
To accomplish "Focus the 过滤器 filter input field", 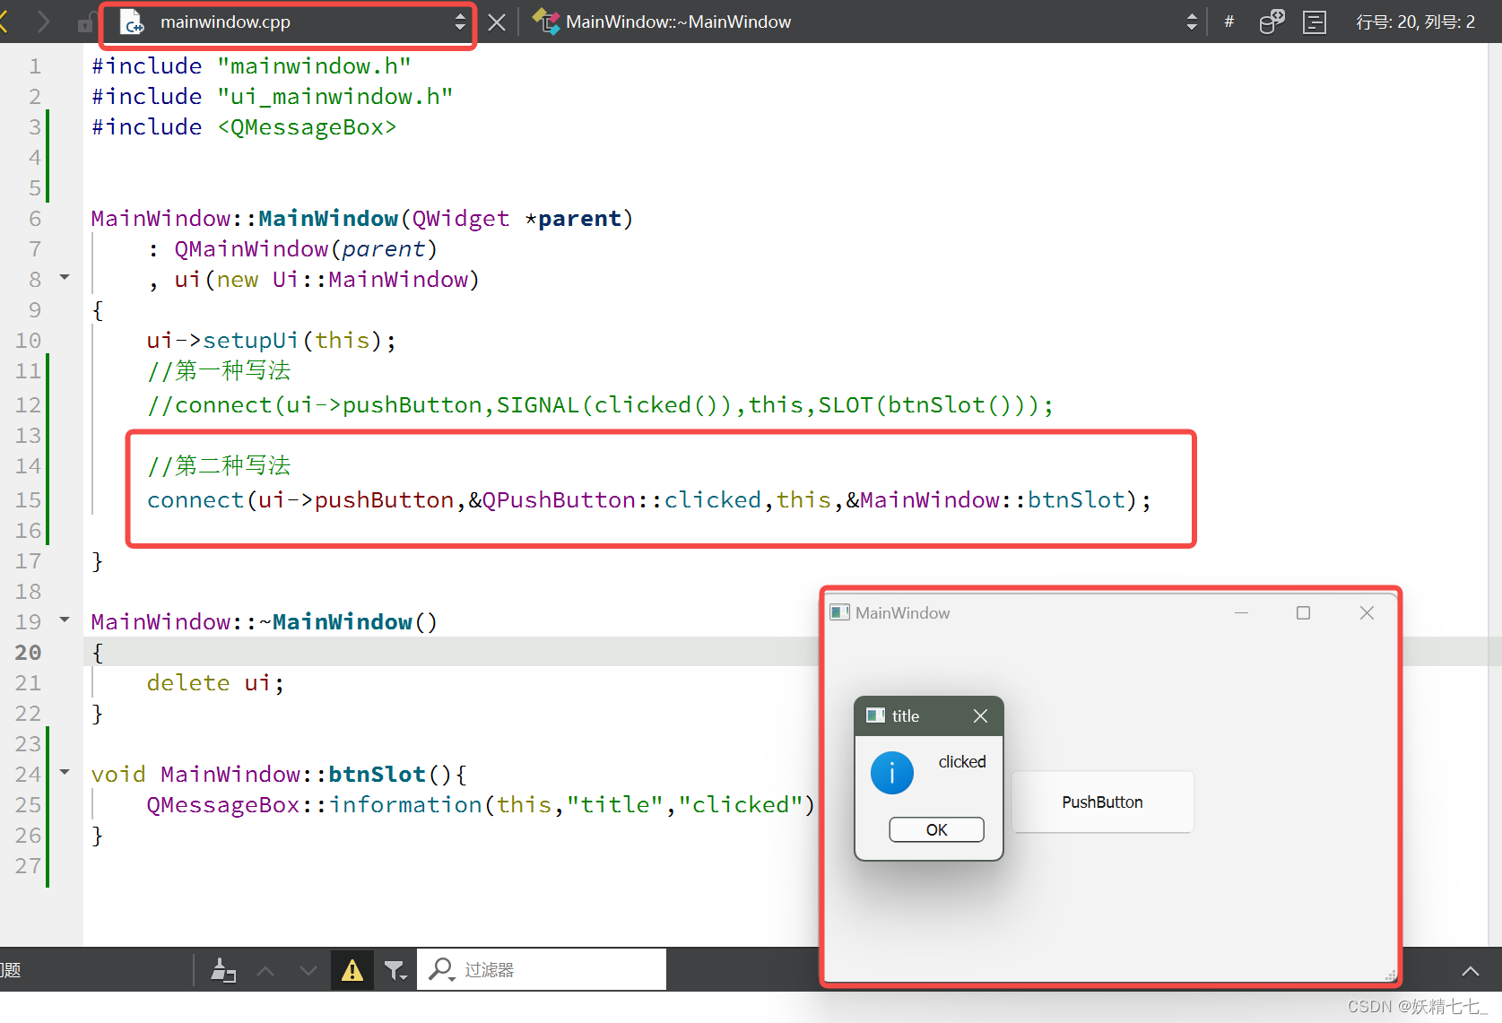I will (542, 970).
